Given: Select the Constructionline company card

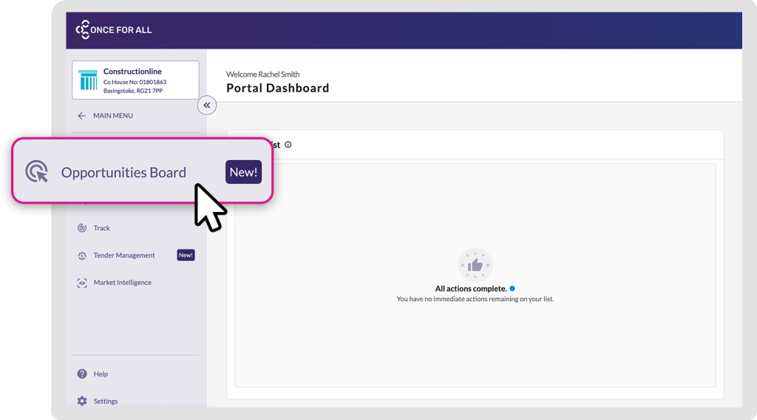Looking at the screenshot, I should point(135,80).
